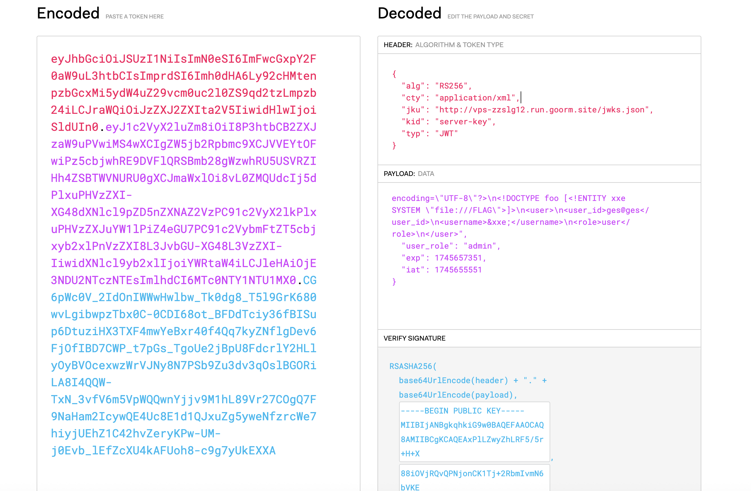Click the jku URL value in header

(541, 110)
